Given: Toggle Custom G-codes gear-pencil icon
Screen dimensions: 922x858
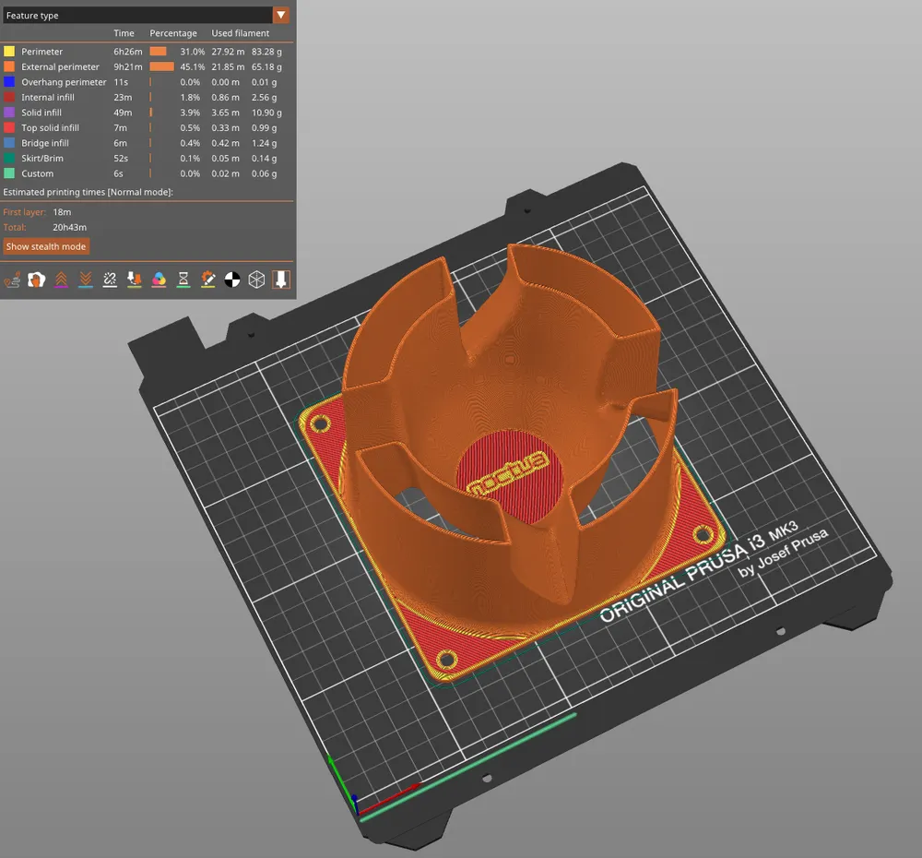Looking at the screenshot, I should click(208, 279).
